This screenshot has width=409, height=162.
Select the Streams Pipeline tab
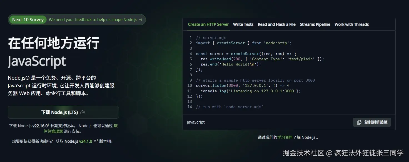point(315,24)
